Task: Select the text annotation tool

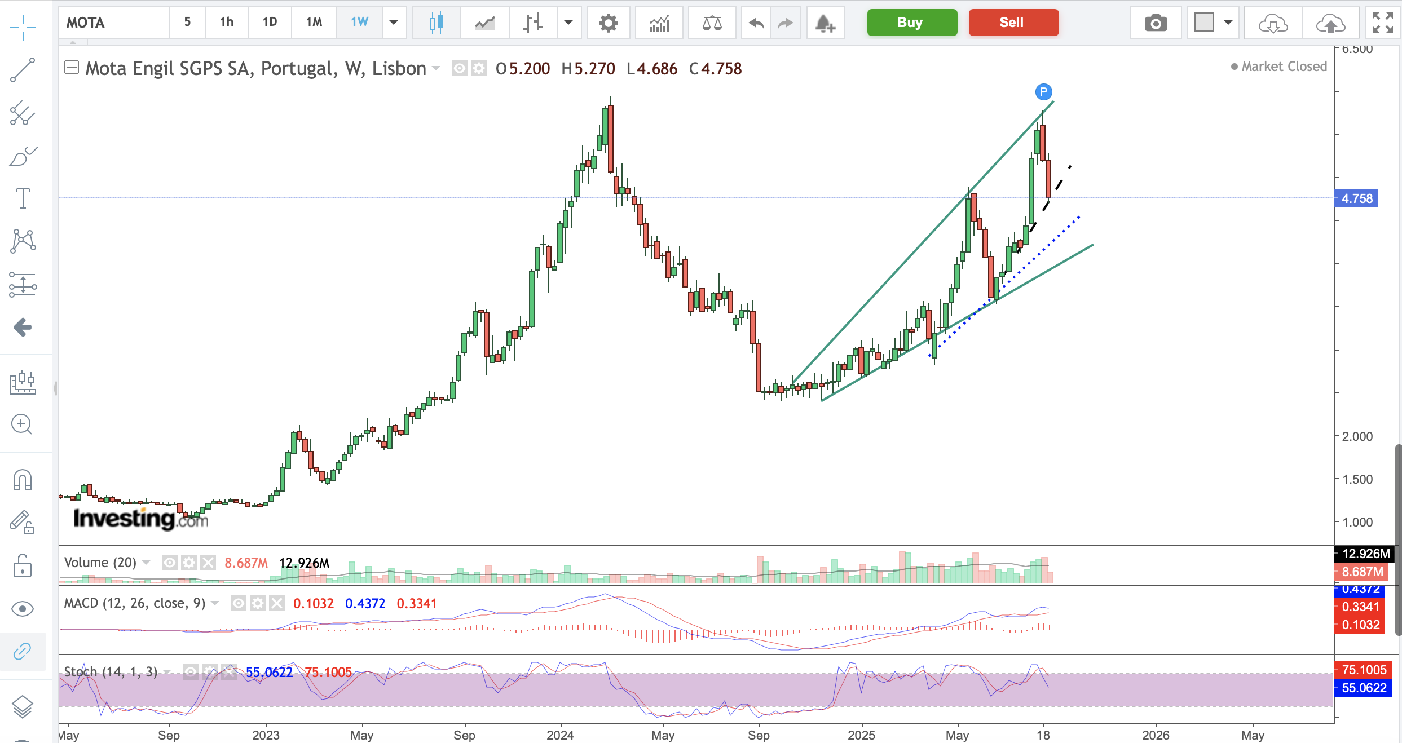Action: [23, 198]
